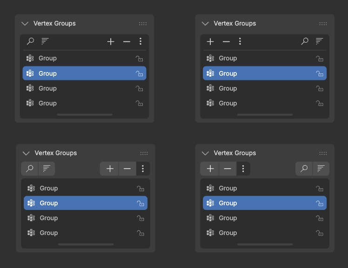Screen dimensions: 348x268
Task: Open the dark three-dot menu in bottom-left panel
Action: click(x=143, y=169)
